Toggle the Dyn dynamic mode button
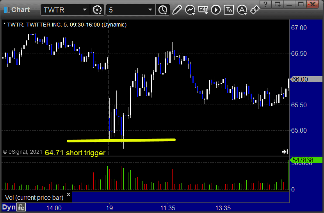The width and height of the screenshot is (324, 213). pyautogui.click(x=9, y=207)
